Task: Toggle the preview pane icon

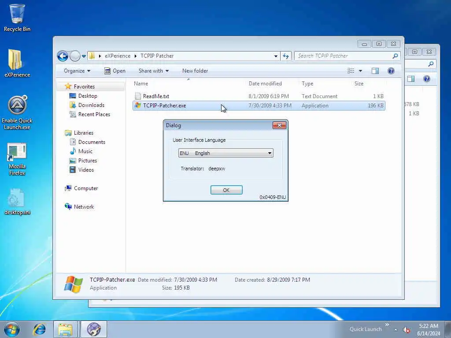Action: coord(375,71)
